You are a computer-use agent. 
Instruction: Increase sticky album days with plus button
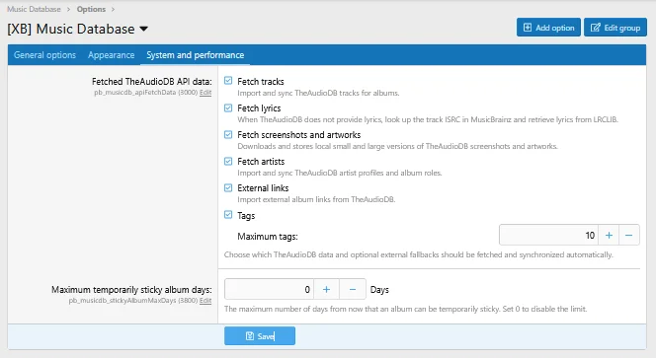327,289
